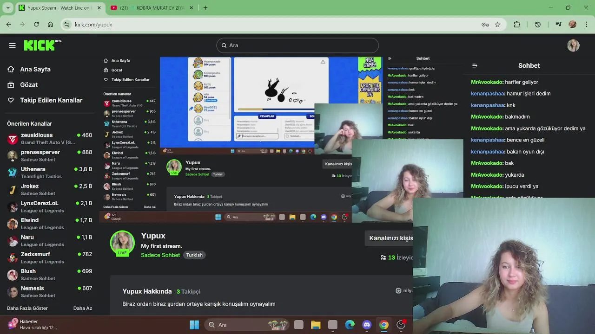Open the password manager key icon
Viewport: 595px width, 334px height.
[x=485, y=25]
